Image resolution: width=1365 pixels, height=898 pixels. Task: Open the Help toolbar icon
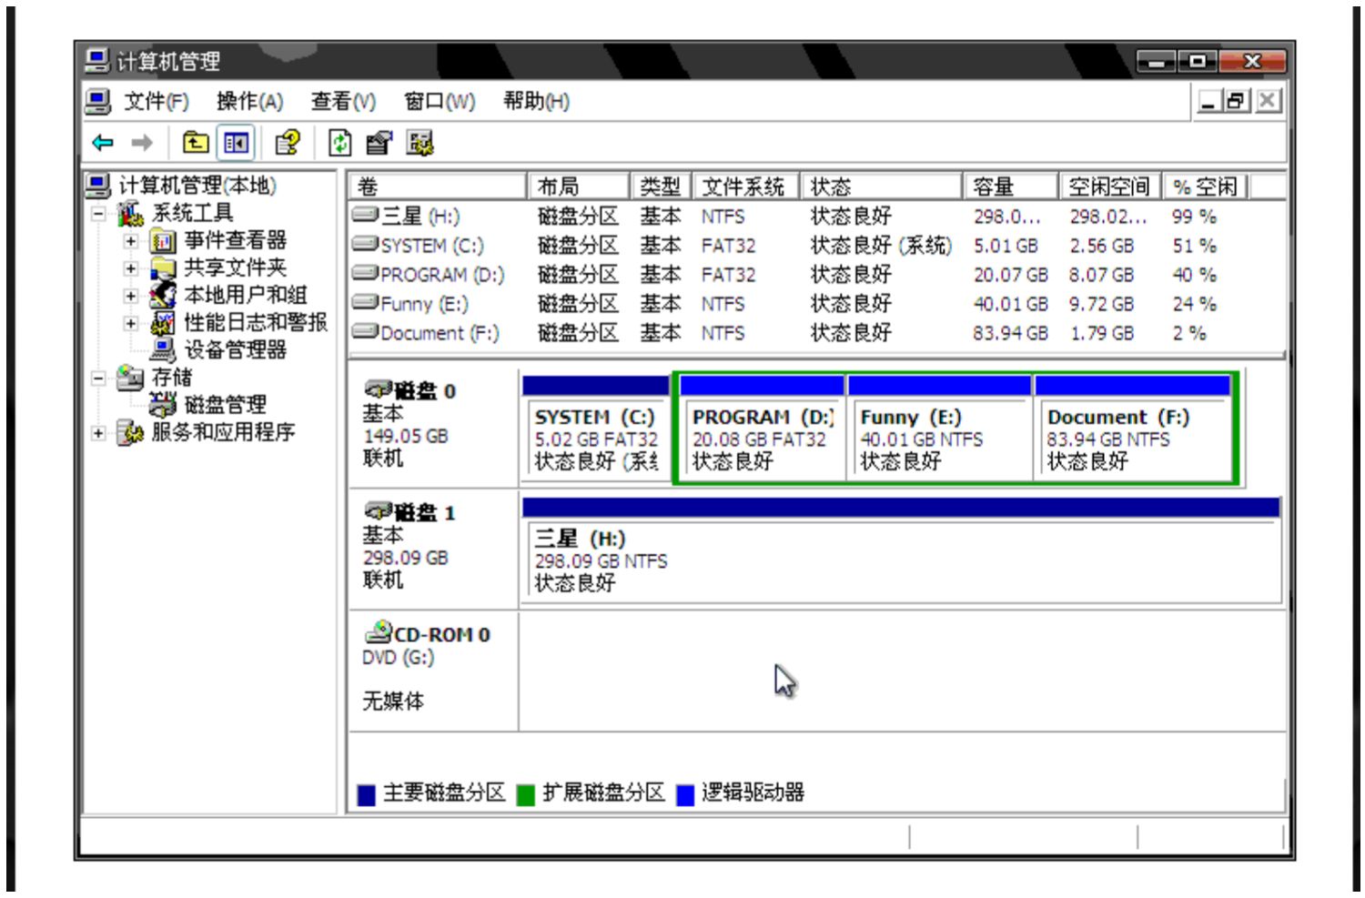coord(288,143)
